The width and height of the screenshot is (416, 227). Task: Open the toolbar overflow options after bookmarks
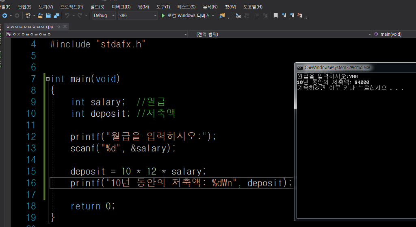306,17
